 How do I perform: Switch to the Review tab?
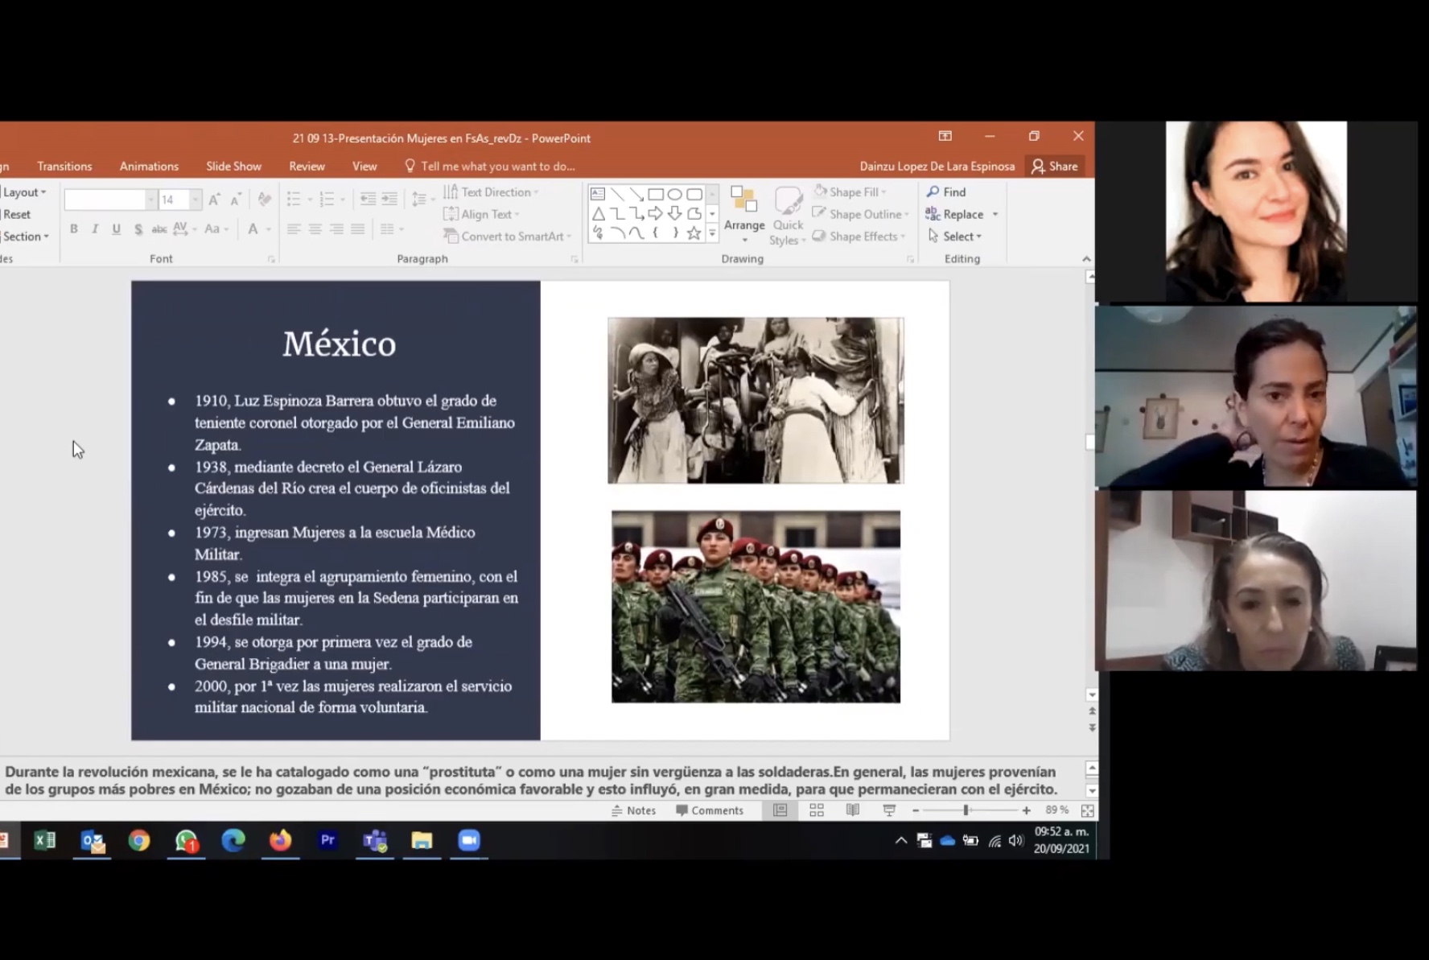coord(307,167)
